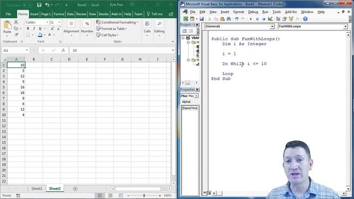Select cell A6 containing 18

16,93
